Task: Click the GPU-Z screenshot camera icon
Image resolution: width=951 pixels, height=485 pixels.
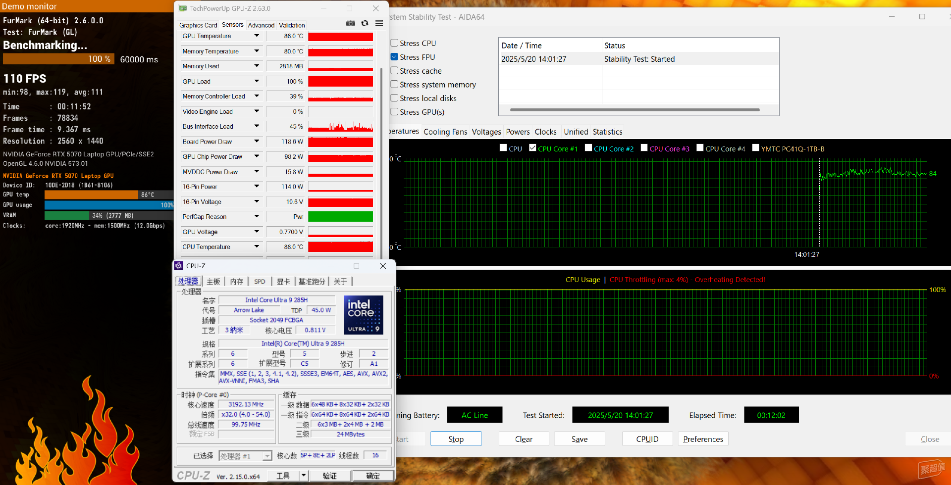Action: (351, 23)
